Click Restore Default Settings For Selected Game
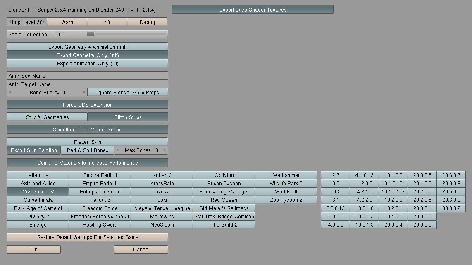472x265 pixels. 87,237
